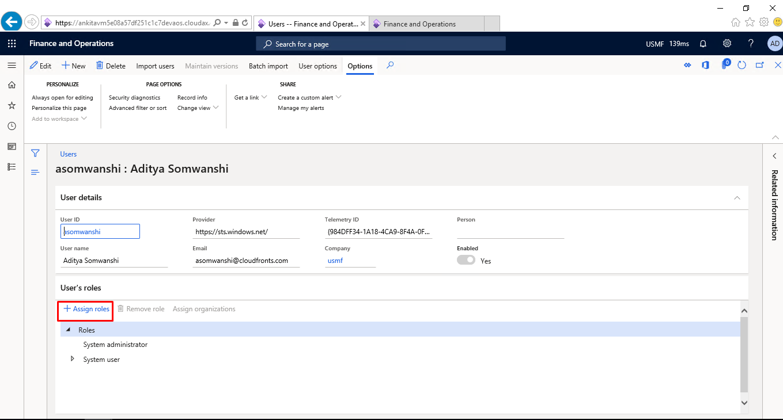Viewport: 783px width, 420px height.
Task: Open the AD user avatar menu
Action: click(x=774, y=44)
